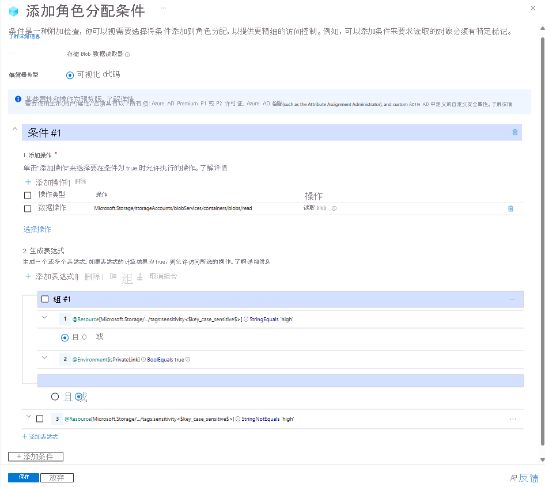Check the checkbox for expression 3
Screen dimensions: 545x487
(x=40, y=419)
